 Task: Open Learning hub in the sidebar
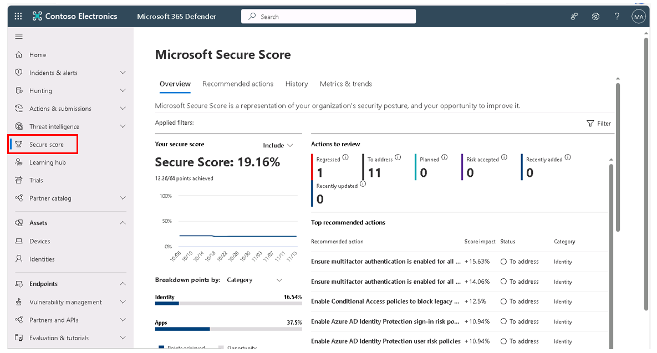pyautogui.click(x=47, y=162)
